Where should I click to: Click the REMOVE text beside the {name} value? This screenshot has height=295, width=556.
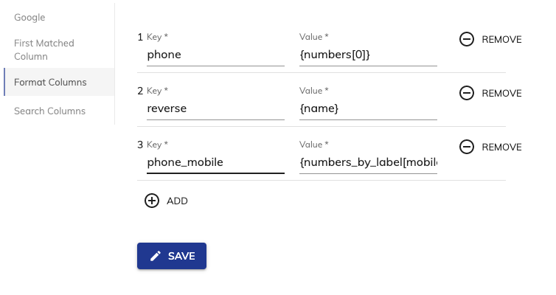501,93
